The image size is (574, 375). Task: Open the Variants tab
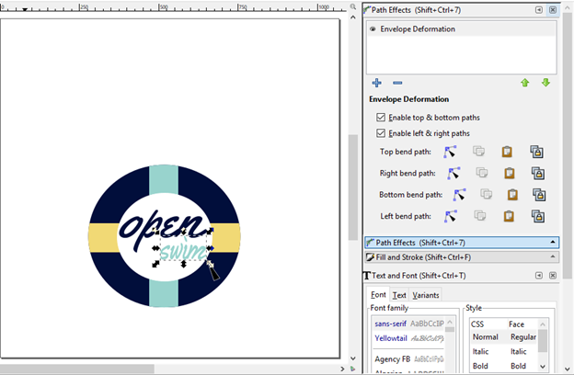[425, 295]
